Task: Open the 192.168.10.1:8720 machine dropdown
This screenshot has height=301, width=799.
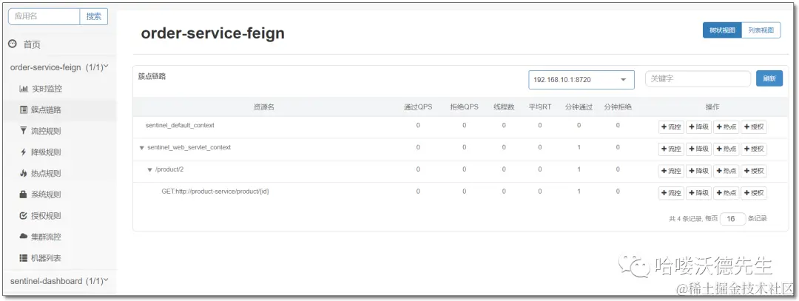Action: [581, 79]
